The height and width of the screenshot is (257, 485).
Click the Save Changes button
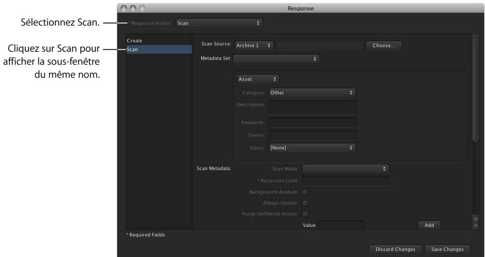447,249
